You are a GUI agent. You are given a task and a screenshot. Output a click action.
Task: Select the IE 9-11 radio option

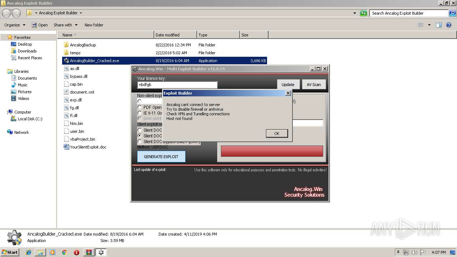point(140,113)
